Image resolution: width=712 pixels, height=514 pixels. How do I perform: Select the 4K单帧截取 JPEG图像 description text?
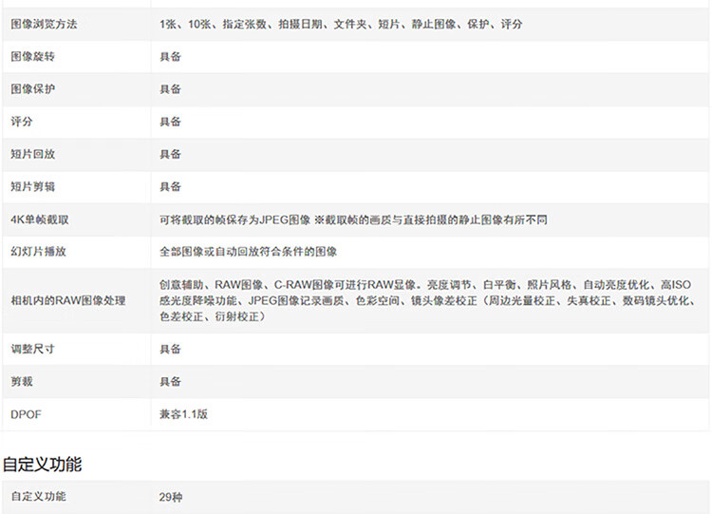coord(353,219)
